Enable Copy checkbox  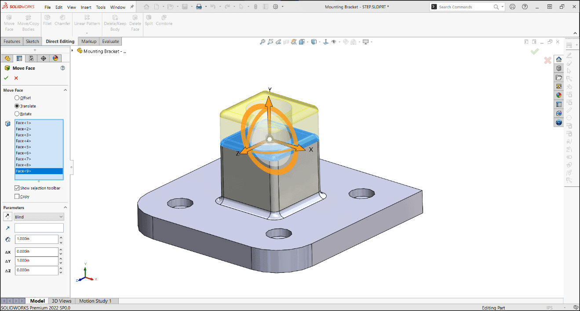click(x=17, y=197)
